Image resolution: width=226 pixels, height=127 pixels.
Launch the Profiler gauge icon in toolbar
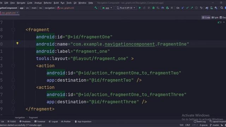(163, 8)
